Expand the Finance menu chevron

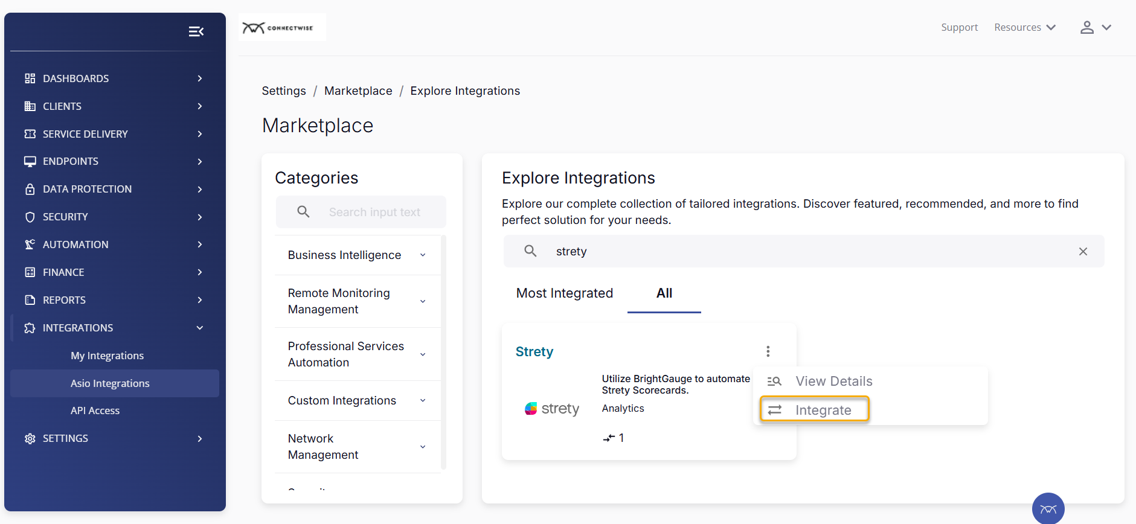click(200, 272)
